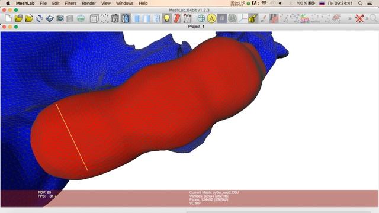Select the paintbrush tool
This screenshot has height=213, width=379.
[264, 18]
